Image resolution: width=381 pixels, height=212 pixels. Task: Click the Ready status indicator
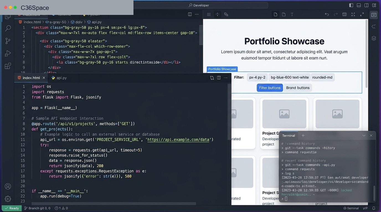point(12,208)
